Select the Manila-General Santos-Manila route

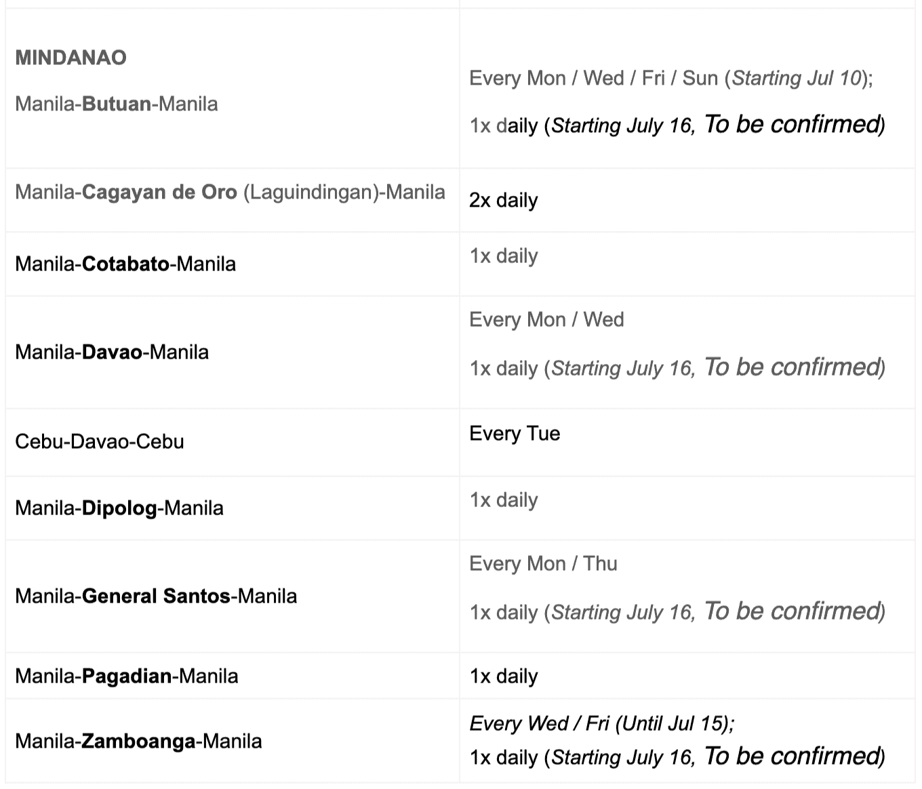coord(156,596)
